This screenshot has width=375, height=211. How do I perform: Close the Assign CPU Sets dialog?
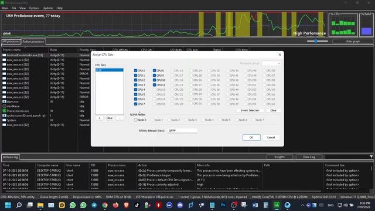pos(280,55)
